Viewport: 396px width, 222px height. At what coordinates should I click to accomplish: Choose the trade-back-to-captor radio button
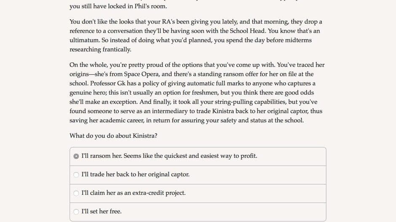[x=76, y=175]
